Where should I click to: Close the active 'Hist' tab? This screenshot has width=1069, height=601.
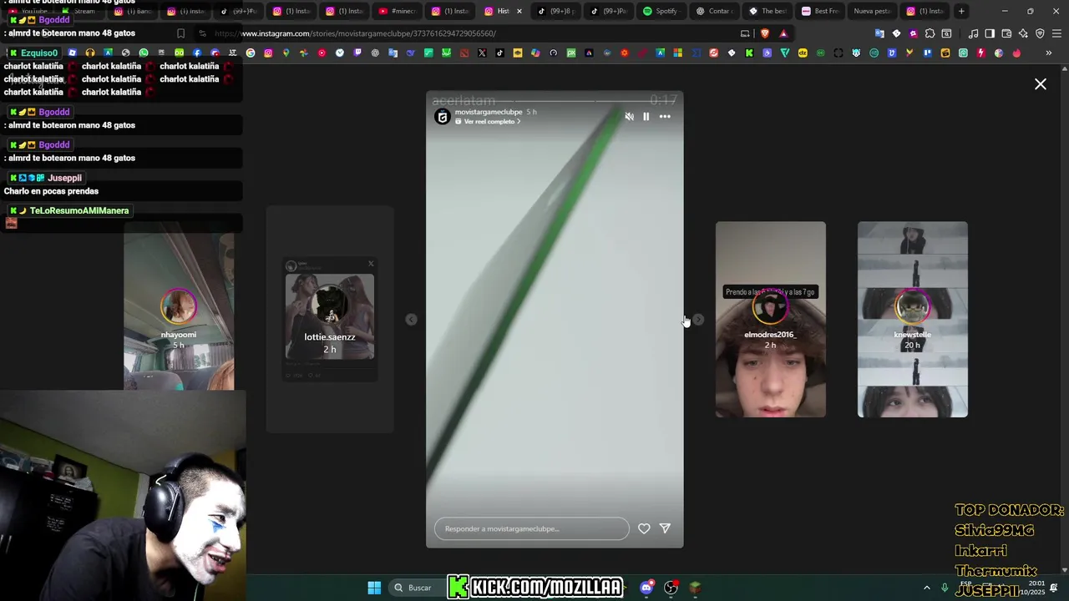(x=519, y=11)
